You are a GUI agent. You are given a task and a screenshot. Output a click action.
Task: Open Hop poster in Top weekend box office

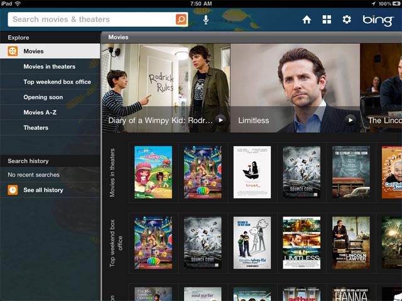(x=153, y=243)
